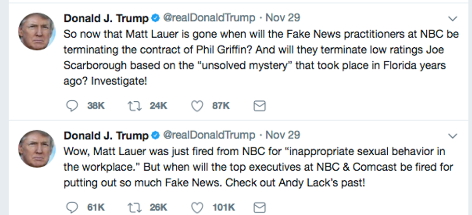
Task: Like the tweet with 101K likes
Action: point(197,207)
